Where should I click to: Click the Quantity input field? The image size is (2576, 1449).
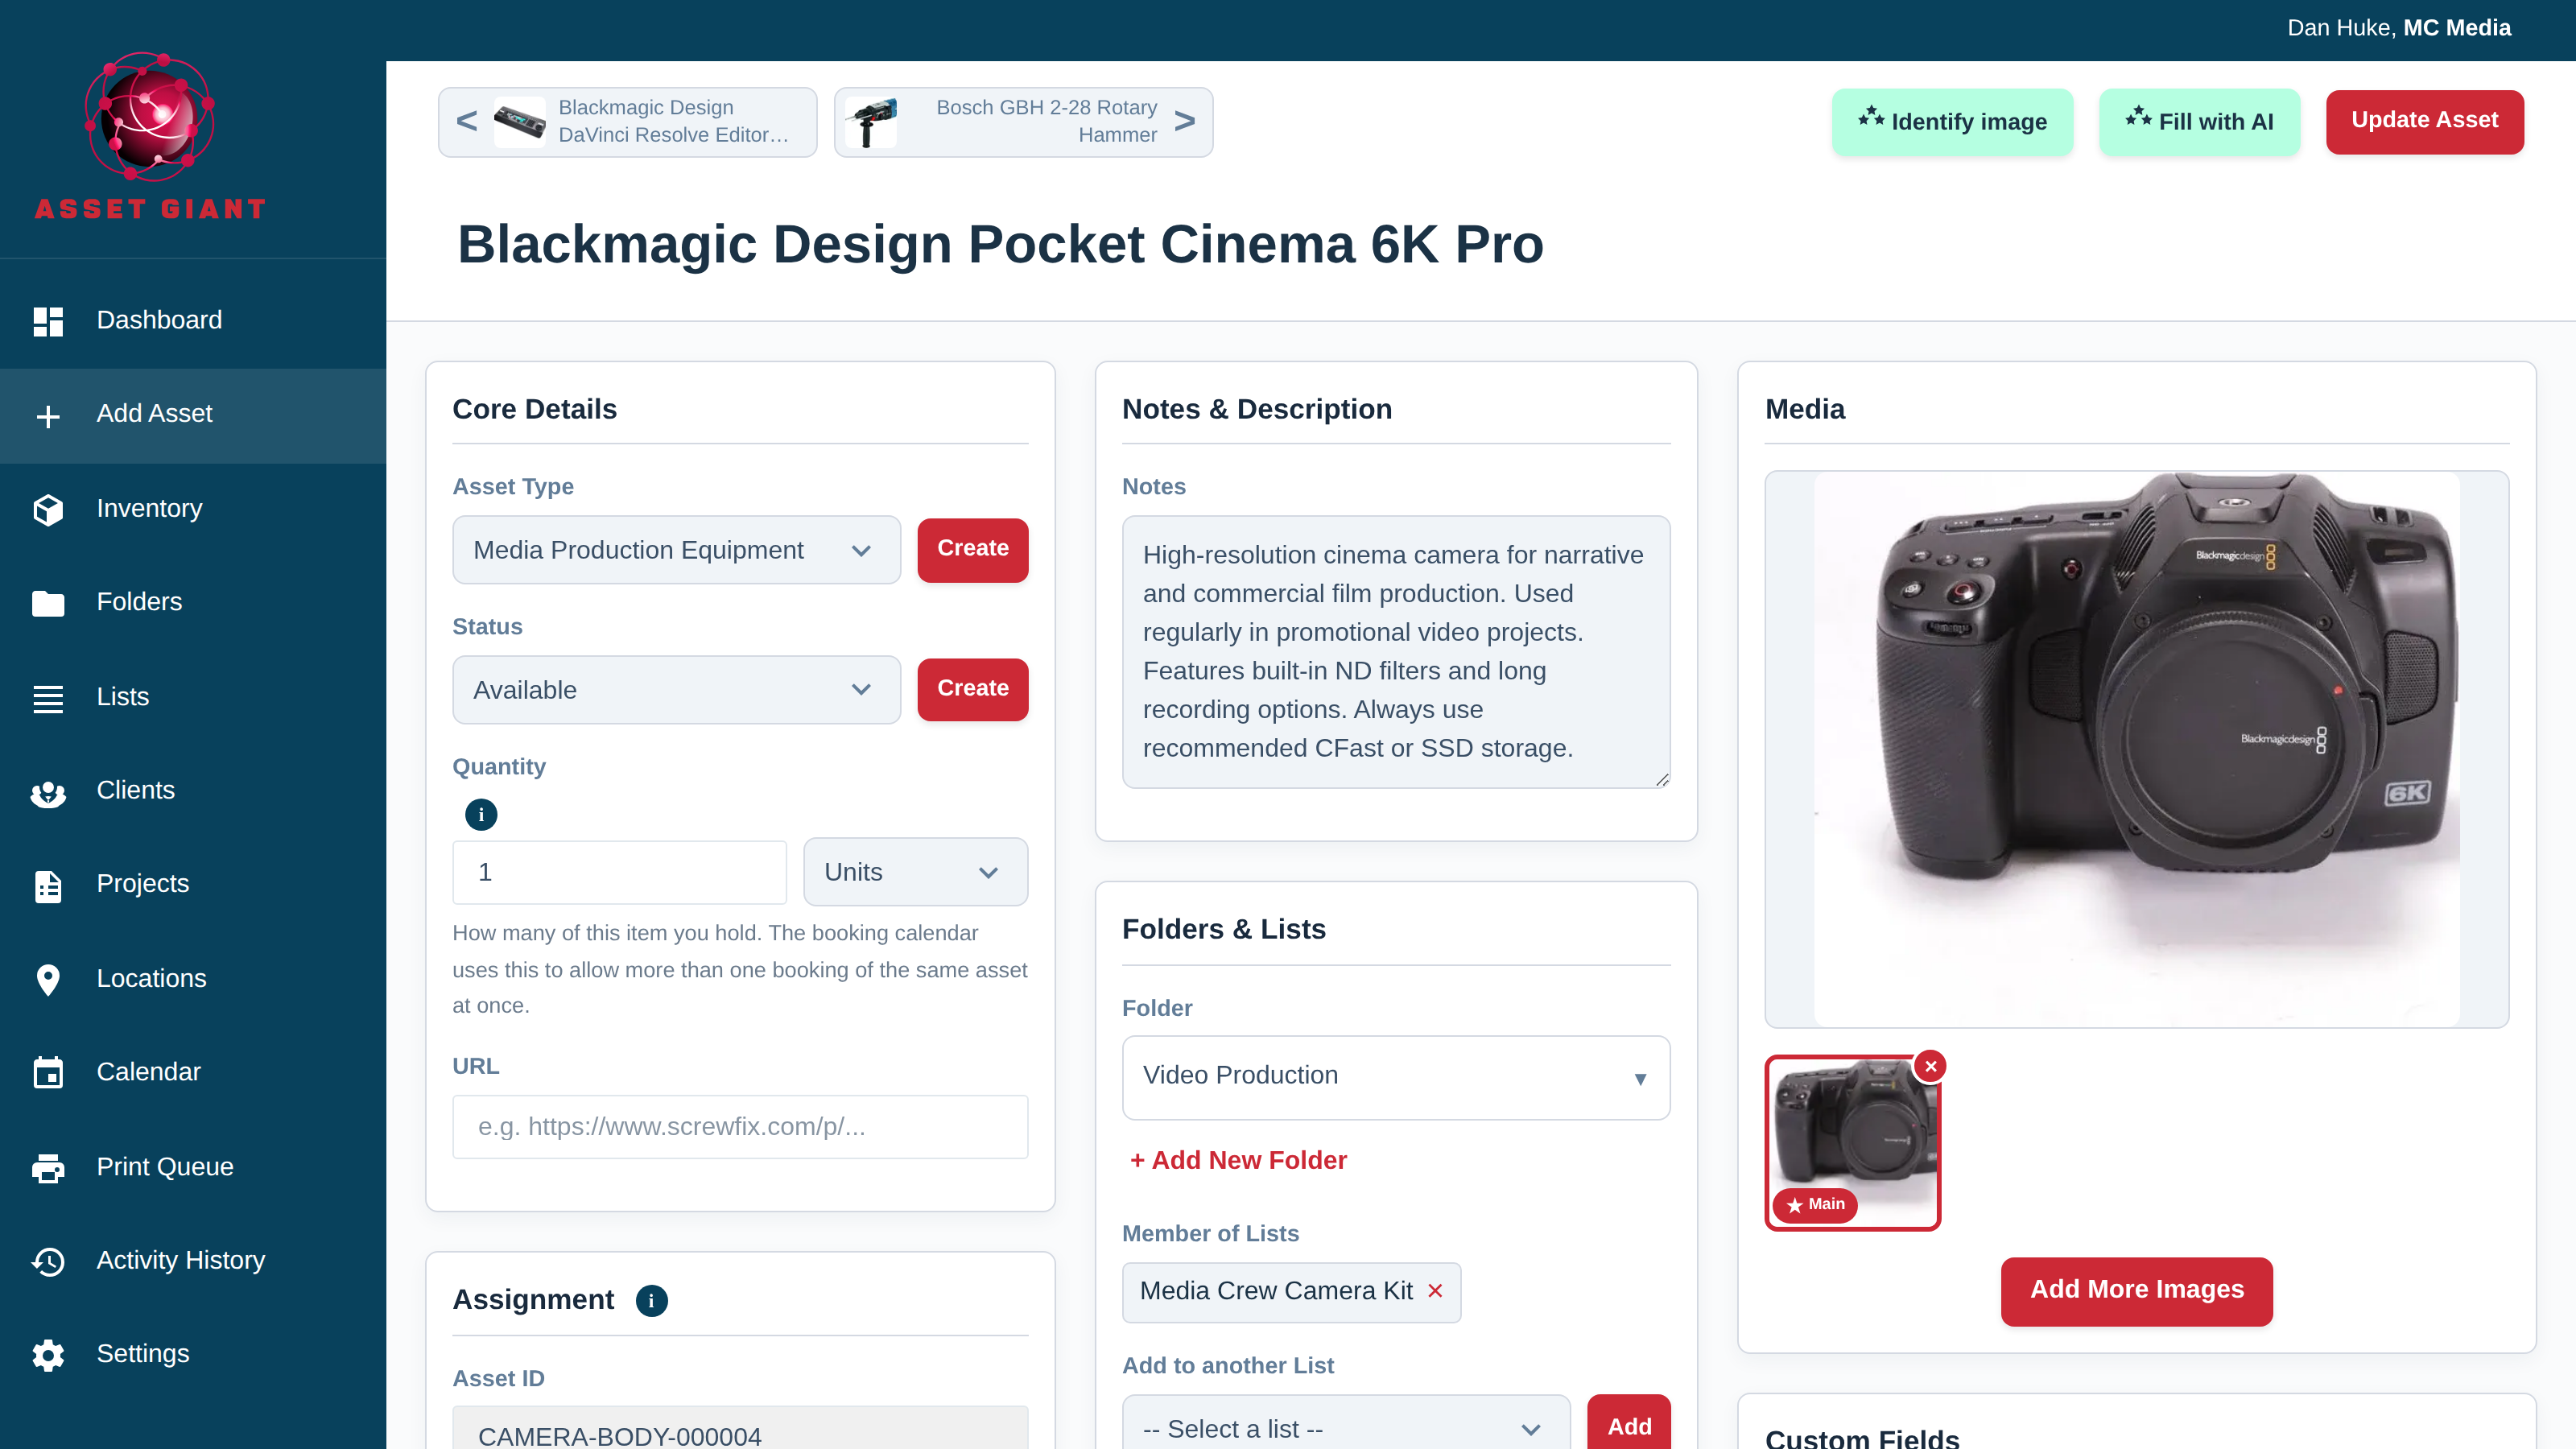coord(620,873)
